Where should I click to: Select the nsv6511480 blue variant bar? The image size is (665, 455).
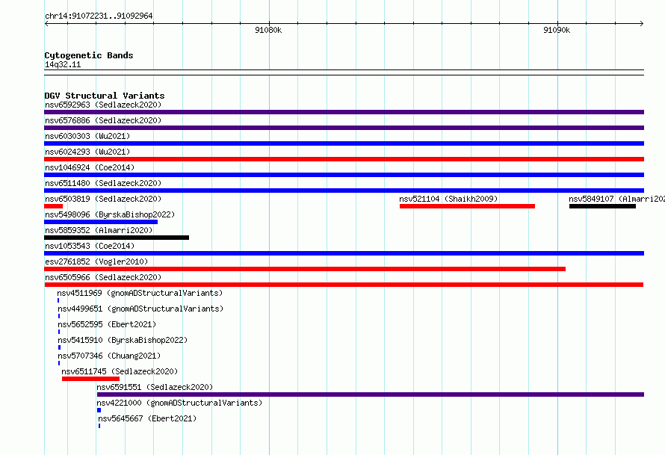point(344,191)
